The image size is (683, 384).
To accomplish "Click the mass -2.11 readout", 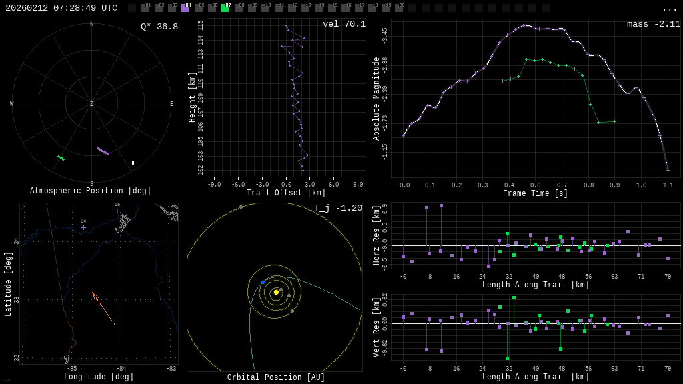I will click(653, 24).
